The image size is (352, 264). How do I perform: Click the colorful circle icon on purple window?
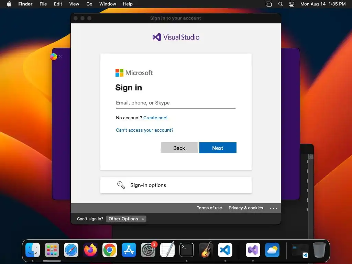coord(54,57)
